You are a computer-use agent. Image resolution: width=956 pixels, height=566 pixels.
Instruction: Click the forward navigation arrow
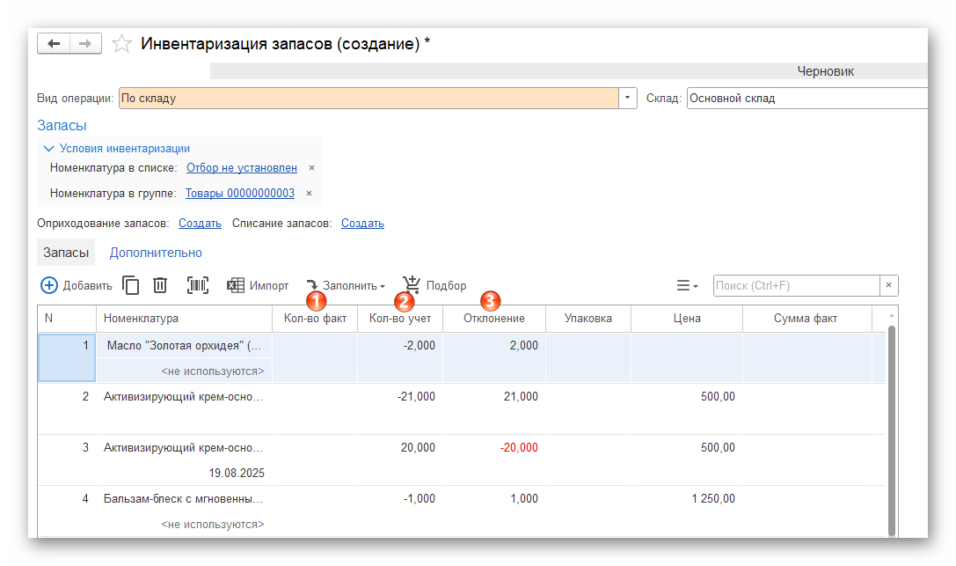[x=85, y=43]
